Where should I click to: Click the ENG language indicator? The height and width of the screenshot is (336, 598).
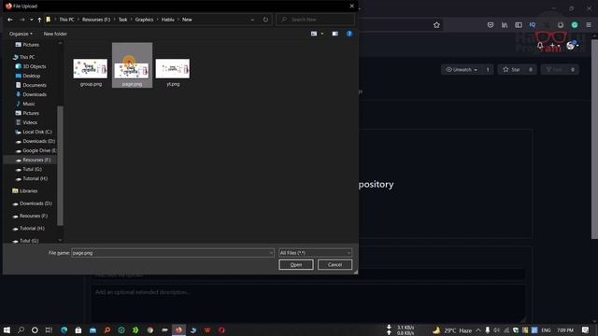click(x=546, y=330)
